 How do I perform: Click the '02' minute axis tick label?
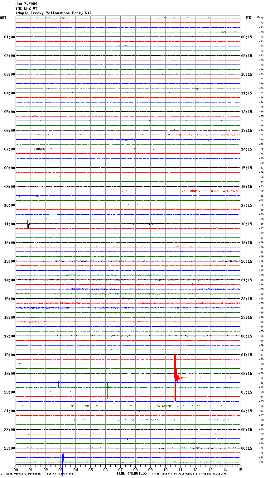click(x=46, y=470)
